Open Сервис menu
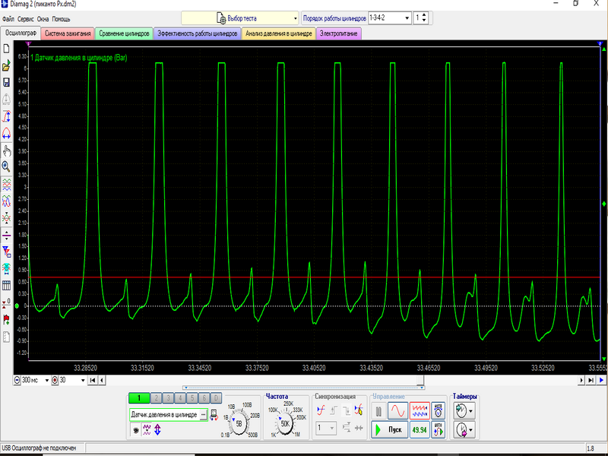This screenshot has width=608, height=456. [x=26, y=18]
